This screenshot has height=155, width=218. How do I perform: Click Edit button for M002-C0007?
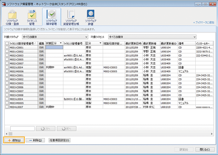click(x=42, y=63)
